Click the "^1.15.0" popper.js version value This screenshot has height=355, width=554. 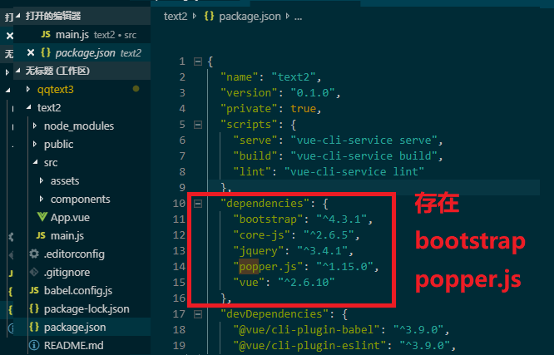tap(345, 267)
